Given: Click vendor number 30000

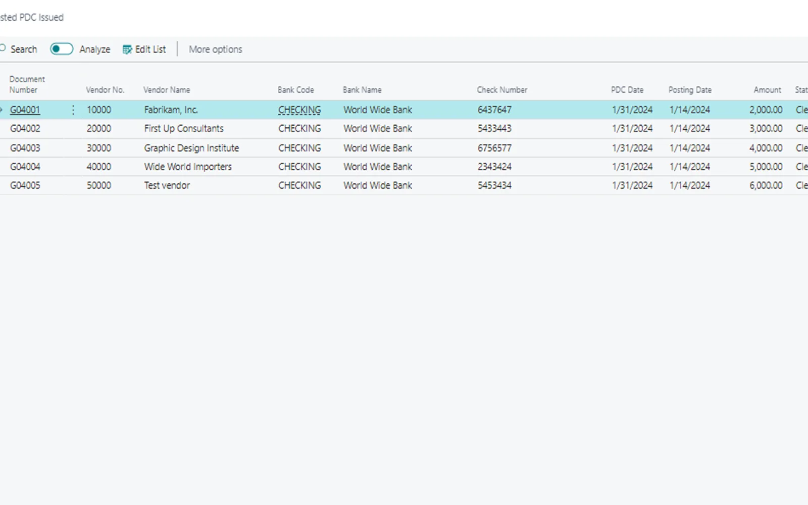Looking at the screenshot, I should pyautogui.click(x=99, y=148).
